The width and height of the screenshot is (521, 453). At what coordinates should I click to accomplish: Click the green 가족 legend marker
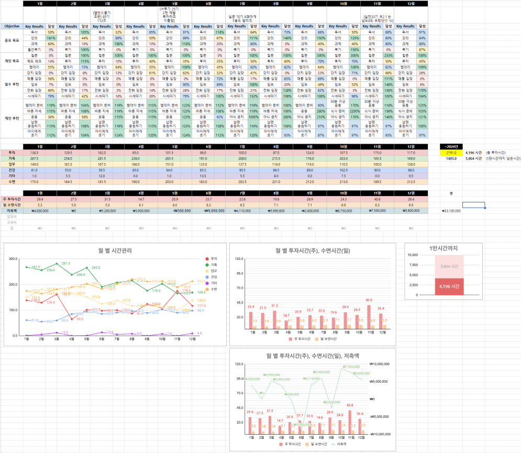[x=207, y=265]
